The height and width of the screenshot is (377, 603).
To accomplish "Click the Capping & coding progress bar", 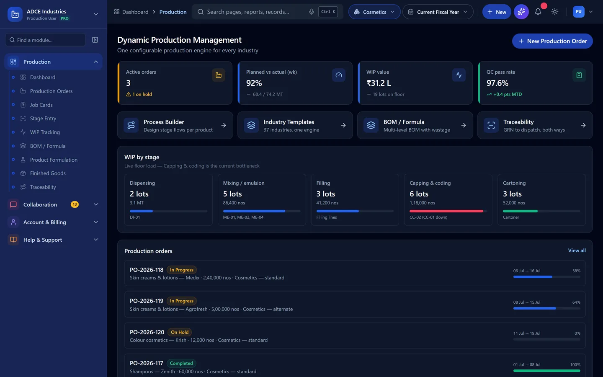I will (448, 211).
